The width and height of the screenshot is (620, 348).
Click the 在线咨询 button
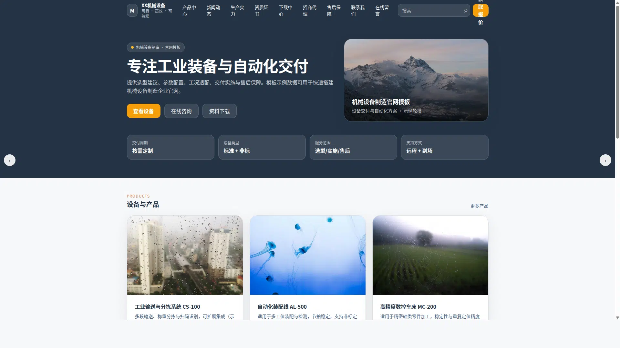click(181, 111)
